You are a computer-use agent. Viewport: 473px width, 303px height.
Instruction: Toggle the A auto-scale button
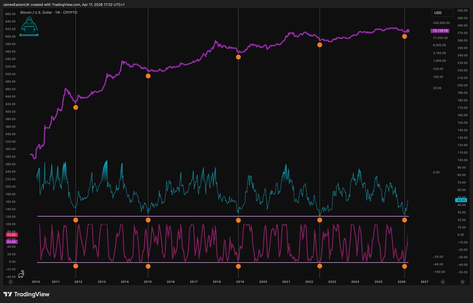click(443, 282)
